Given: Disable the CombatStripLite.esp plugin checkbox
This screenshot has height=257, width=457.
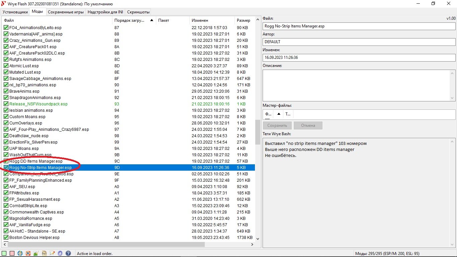Looking at the screenshot, I should tap(6, 206).
